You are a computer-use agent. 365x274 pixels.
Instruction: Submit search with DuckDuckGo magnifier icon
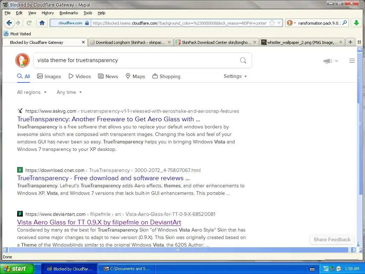pos(243,60)
